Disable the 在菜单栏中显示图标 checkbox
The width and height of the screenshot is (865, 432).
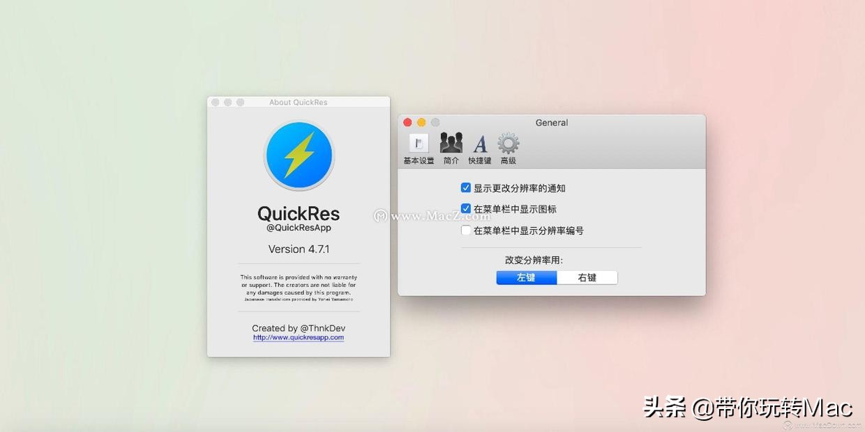click(x=465, y=208)
